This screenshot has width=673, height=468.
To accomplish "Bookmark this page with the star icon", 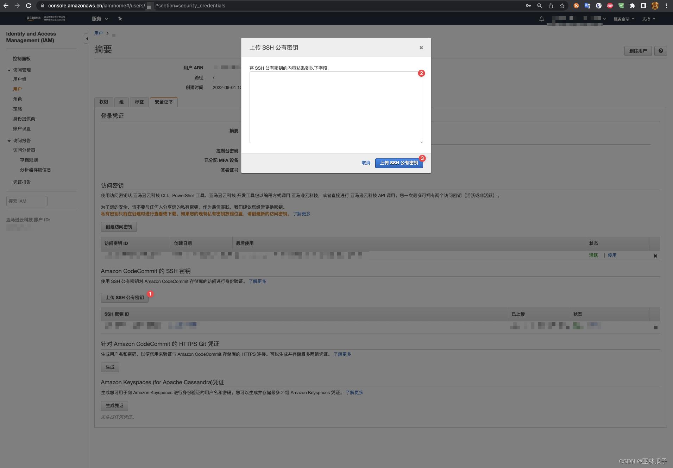I will 562,6.
